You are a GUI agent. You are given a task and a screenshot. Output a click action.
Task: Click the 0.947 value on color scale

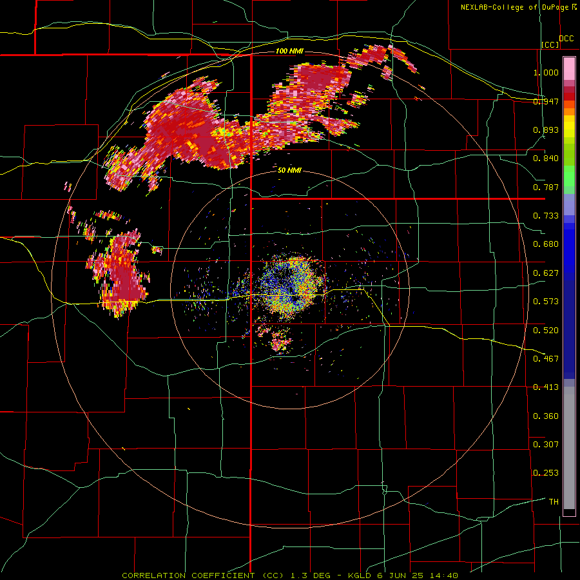pos(546,101)
